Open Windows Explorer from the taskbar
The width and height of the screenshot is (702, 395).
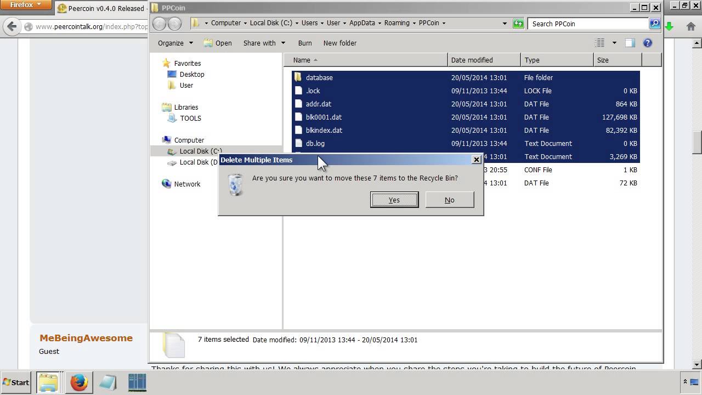48,382
